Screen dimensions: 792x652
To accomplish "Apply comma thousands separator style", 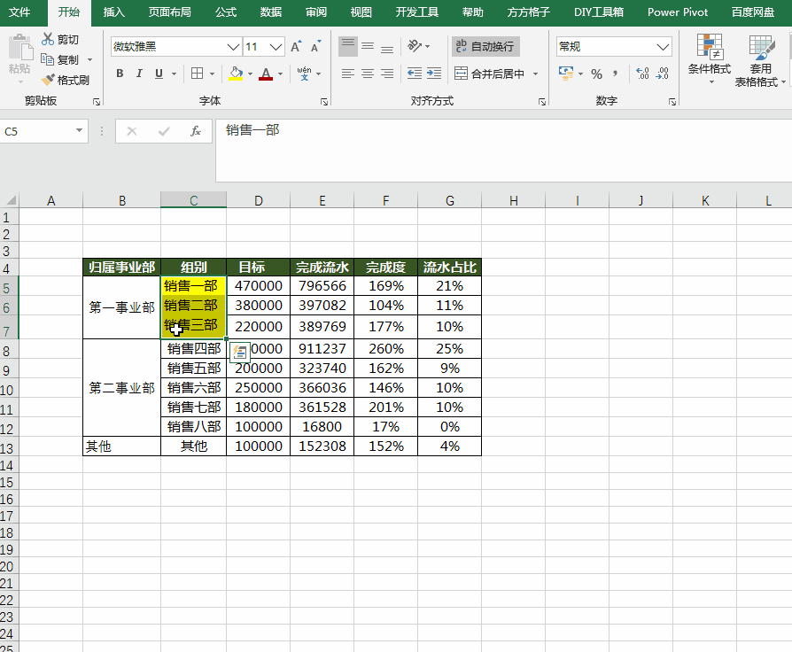I will [615, 74].
